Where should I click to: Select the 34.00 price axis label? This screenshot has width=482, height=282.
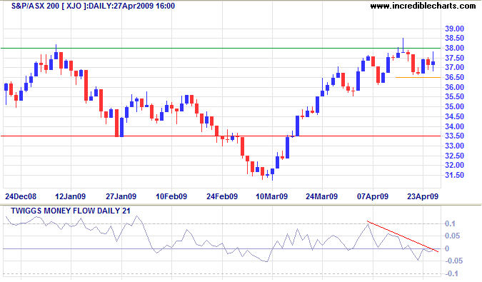pos(454,126)
